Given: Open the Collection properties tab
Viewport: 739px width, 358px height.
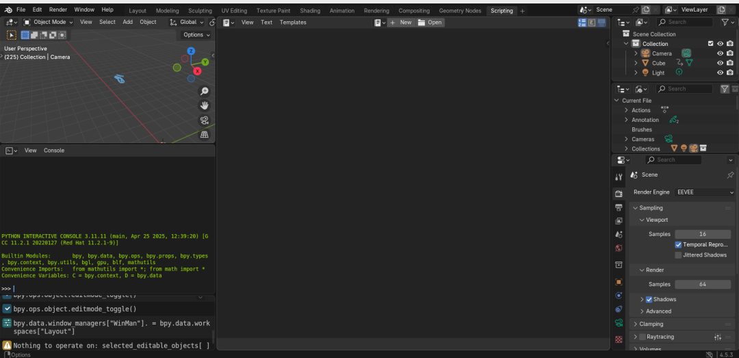Looking at the screenshot, I should tap(619, 265).
